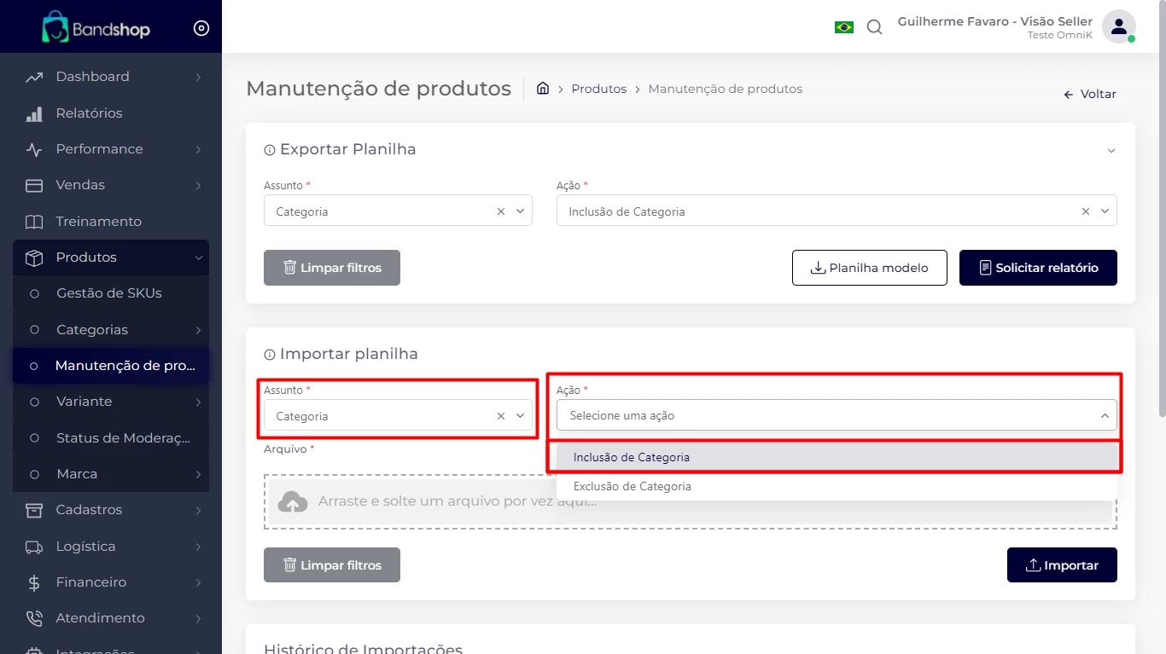Image resolution: width=1166 pixels, height=654 pixels.
Task: Open the Ação dropdown in Importar planilha
Action: [x=835, y=416]
